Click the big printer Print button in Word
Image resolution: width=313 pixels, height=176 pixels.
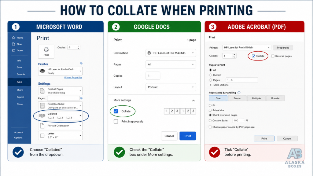(x=46, y=51)
